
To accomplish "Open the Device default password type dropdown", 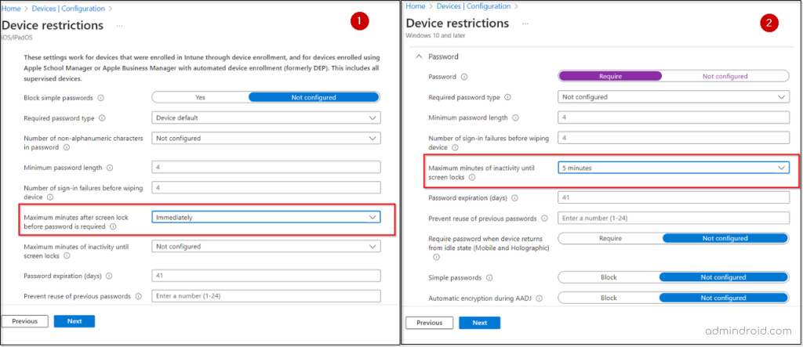I will pos(266,118).
